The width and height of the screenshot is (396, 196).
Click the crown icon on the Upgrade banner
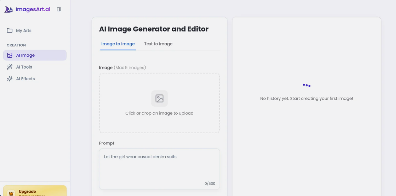[x=11, y=193]
